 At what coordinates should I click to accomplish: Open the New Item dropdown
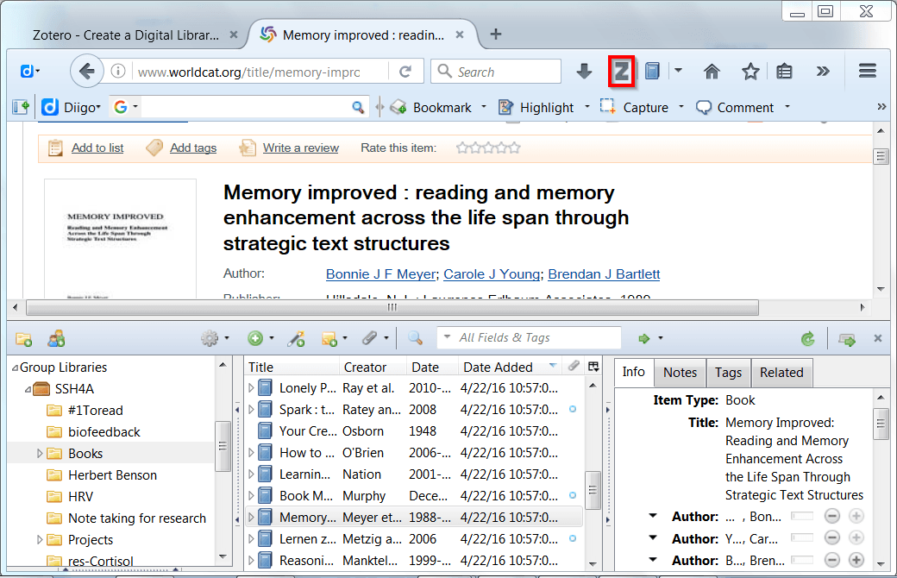[260, 339]
